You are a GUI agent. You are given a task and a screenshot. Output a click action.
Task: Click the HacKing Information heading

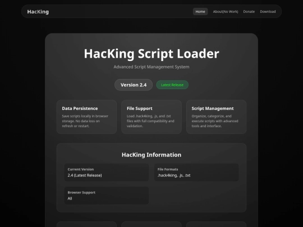pyautogui.click(x=151, y=155)
